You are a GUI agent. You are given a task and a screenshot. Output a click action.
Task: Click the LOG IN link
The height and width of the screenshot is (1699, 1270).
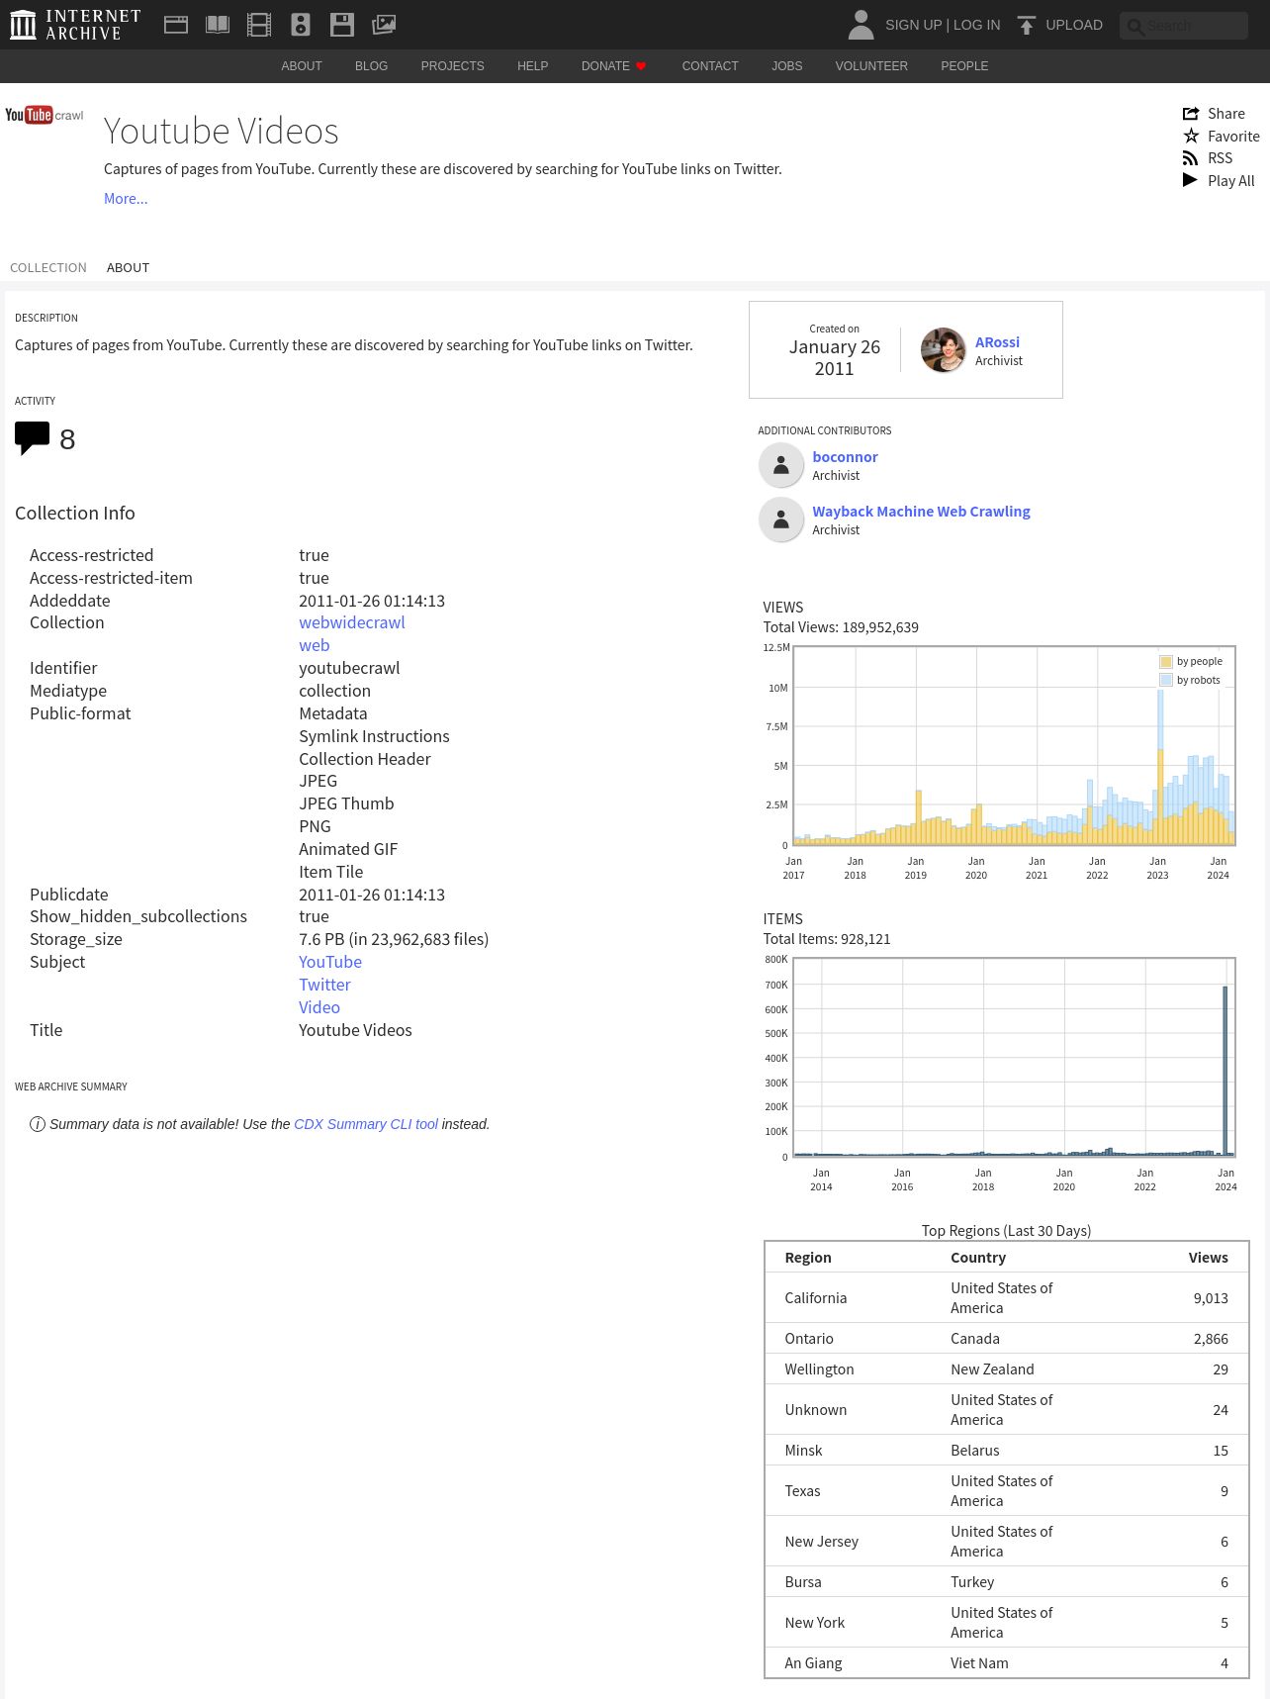pyautogui.click(x=976, y=25)
